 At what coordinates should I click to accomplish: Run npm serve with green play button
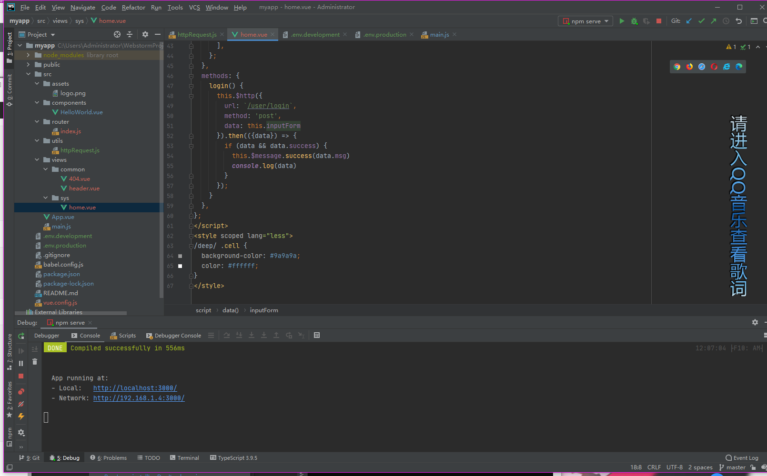622,21
